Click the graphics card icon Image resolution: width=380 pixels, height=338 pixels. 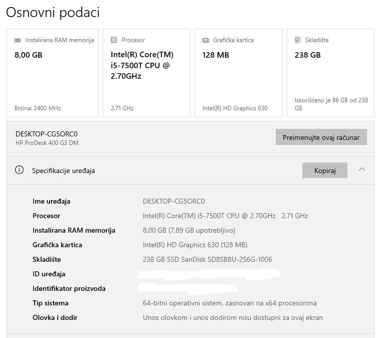(206, 40)
